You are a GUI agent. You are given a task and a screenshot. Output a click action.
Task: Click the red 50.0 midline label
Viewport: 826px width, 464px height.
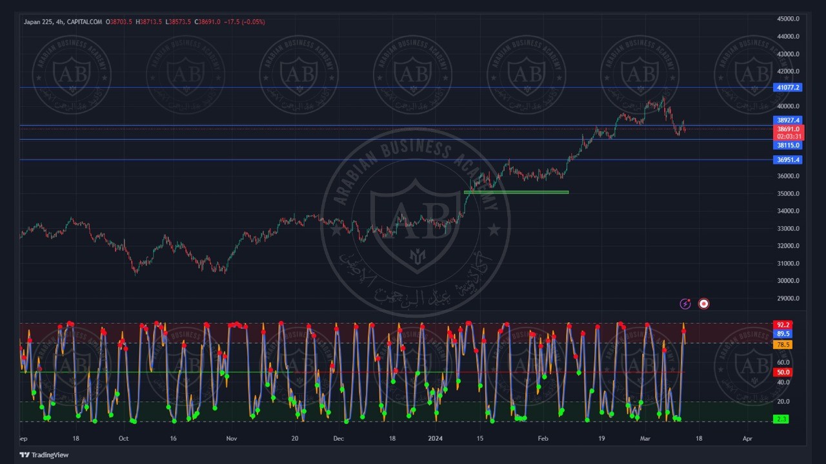(783, 372)
